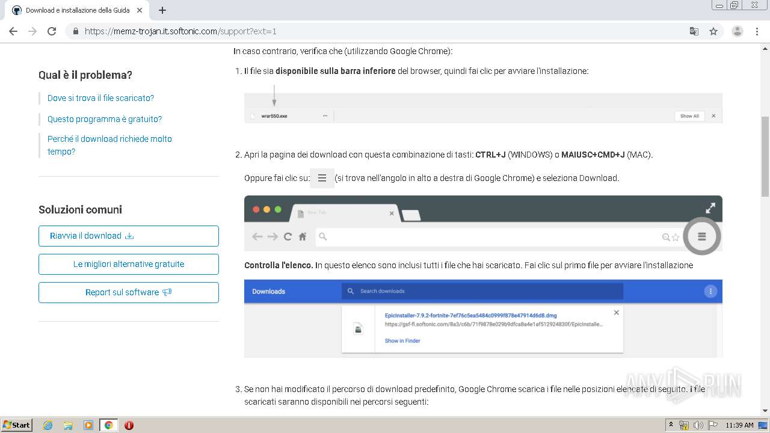The image size is (770, 433).
Task: Click the volume speaker tray icon
Action: coord(698,425)
